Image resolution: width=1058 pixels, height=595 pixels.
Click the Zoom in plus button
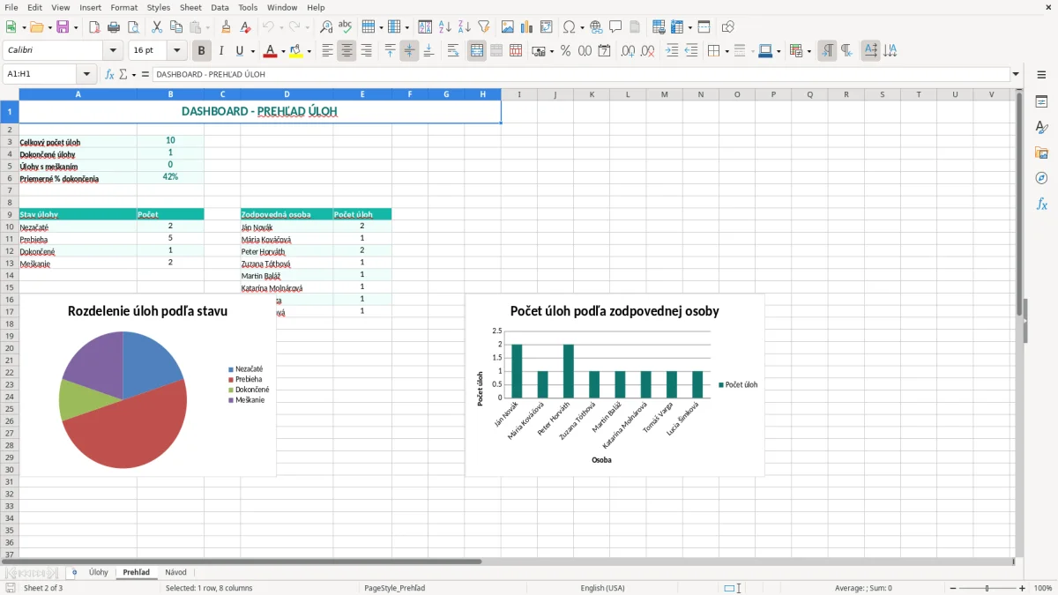coord(1023,588)
